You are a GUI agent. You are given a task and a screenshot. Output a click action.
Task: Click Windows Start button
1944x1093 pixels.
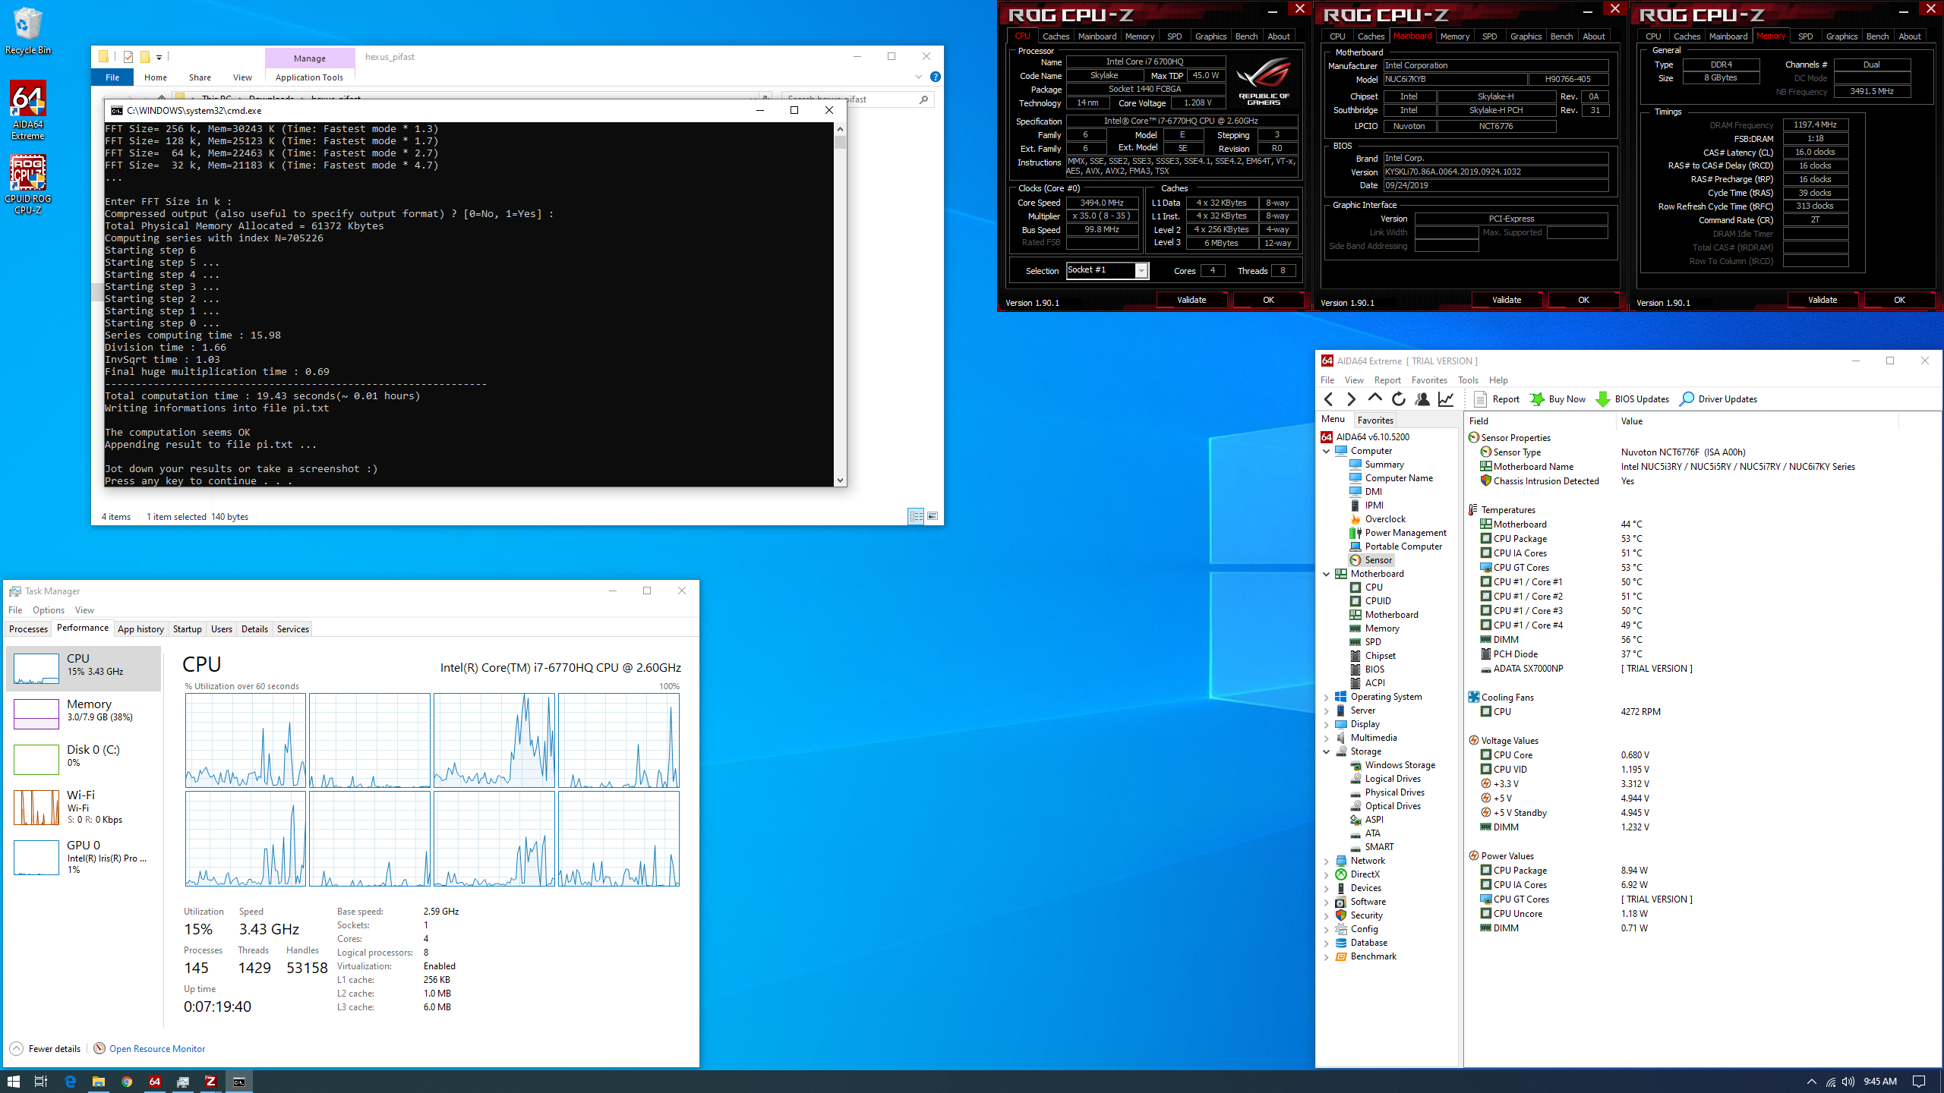click(13, 1082)
